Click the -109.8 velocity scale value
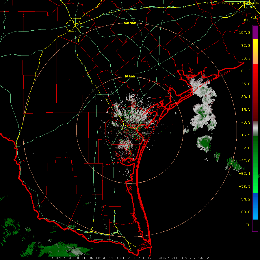260x260 pixels. click(x=244, y=212)
